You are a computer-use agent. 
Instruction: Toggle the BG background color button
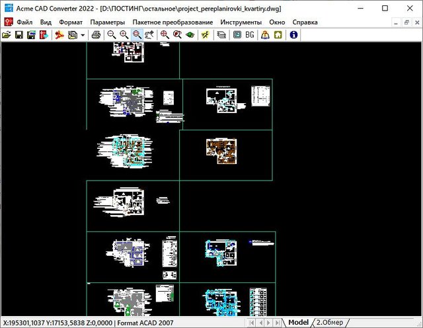pos(250,34)
